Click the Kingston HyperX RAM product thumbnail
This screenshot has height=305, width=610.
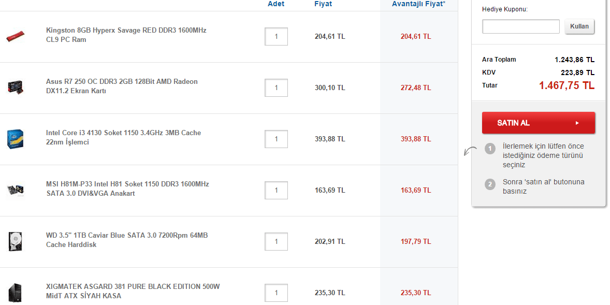16,37
